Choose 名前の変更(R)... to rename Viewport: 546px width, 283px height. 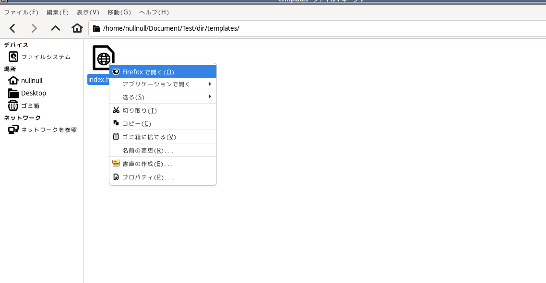pos(163,150)
